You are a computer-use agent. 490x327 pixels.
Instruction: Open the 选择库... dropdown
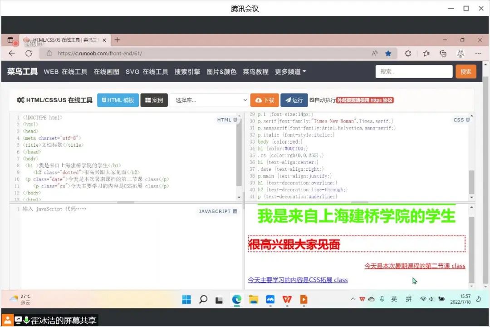point(209,100)
